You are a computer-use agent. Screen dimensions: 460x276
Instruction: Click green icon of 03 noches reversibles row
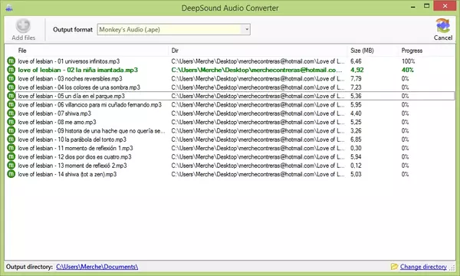pyautogui.click(x=11, y=78)
